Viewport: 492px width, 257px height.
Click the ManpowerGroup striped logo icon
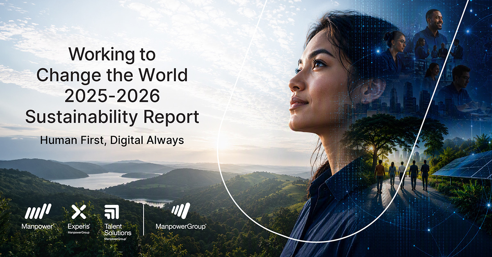click(181, 210)
